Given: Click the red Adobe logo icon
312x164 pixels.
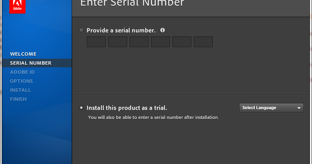Looking at the screenshot, I should click(17, 6).
